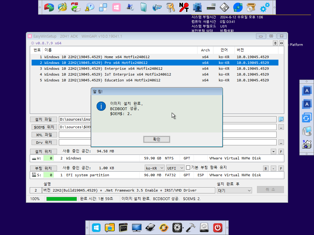314x235 pixels.
Task: Open the computer settings gear laptop icon
Action: (130, 7)
